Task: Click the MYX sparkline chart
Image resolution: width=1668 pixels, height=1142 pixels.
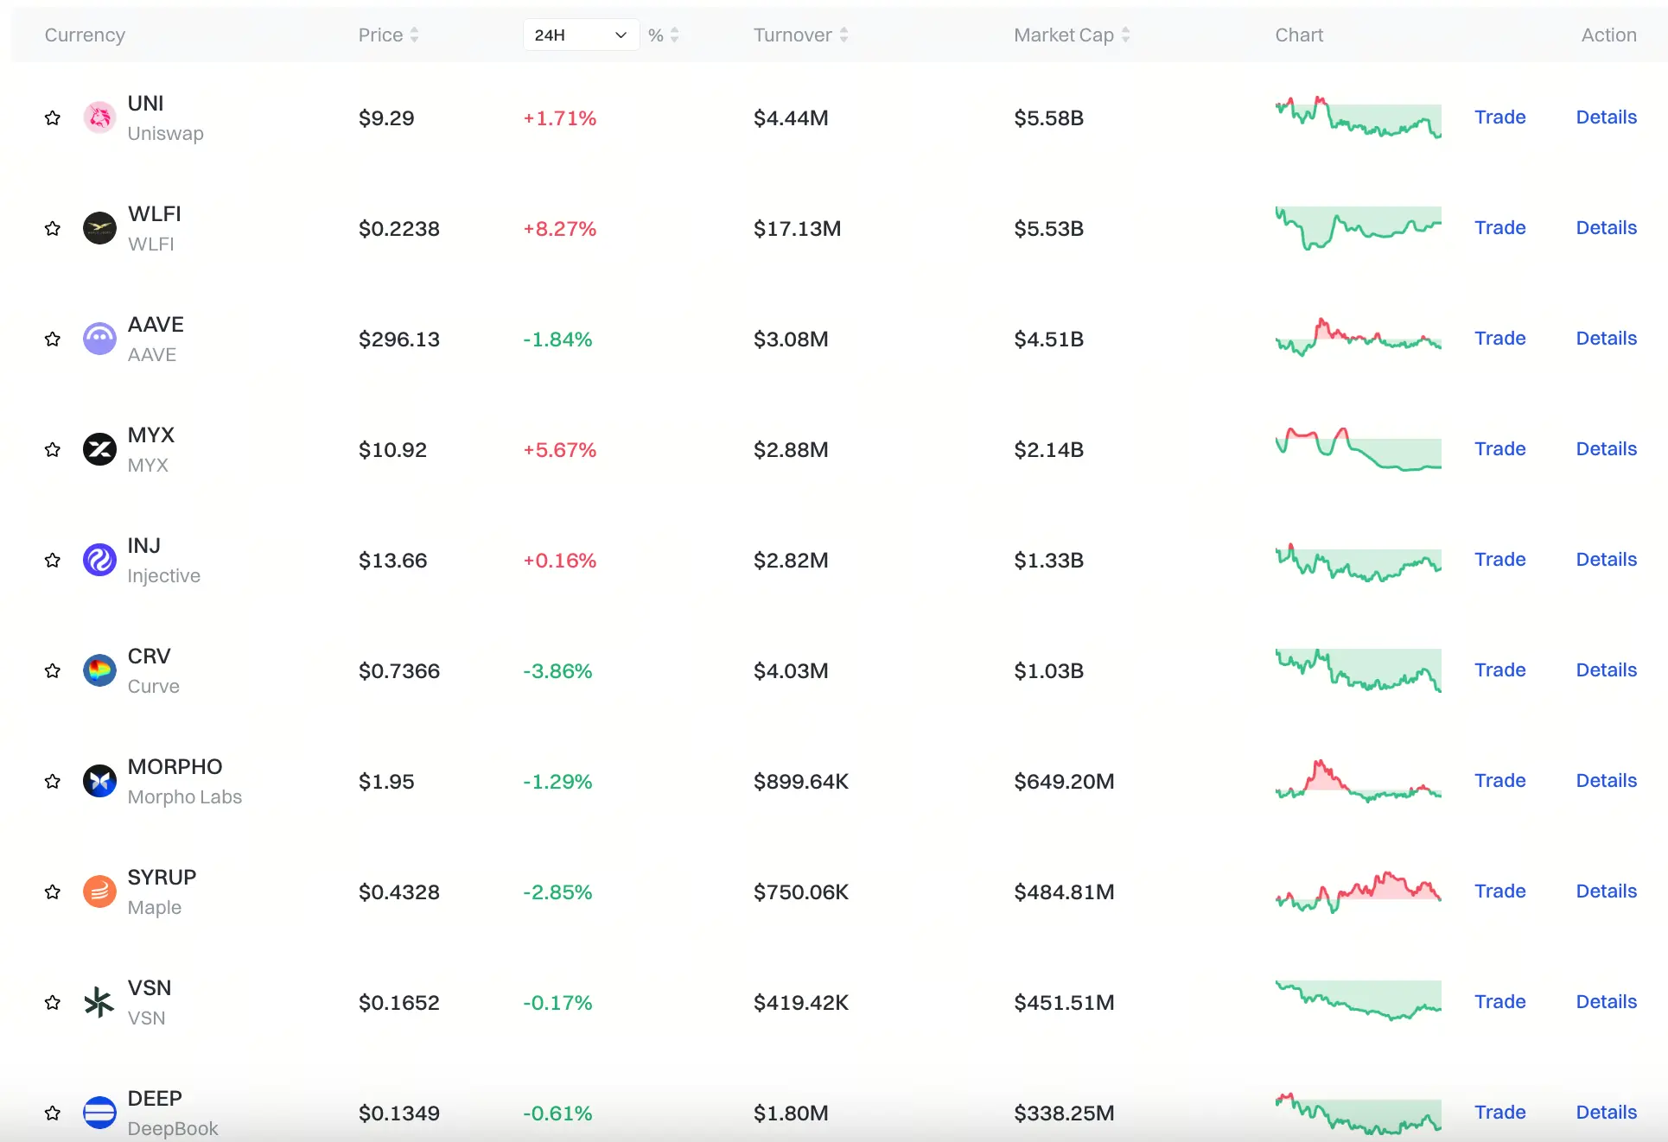Action: 1359,449
